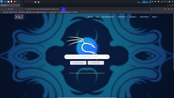The width and height of the screenshot is (174, 98).
Task: Click the page info icon in the address bar
Action: click(26, 9)
